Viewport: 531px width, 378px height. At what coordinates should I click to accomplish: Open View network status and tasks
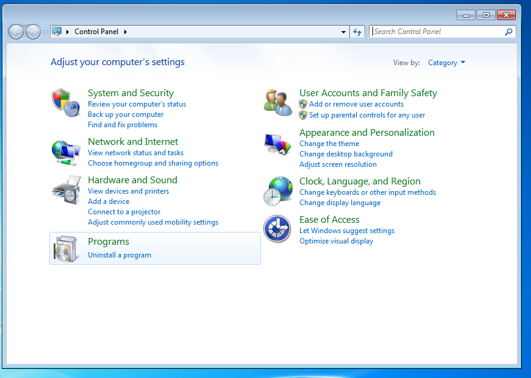(135, 153)
